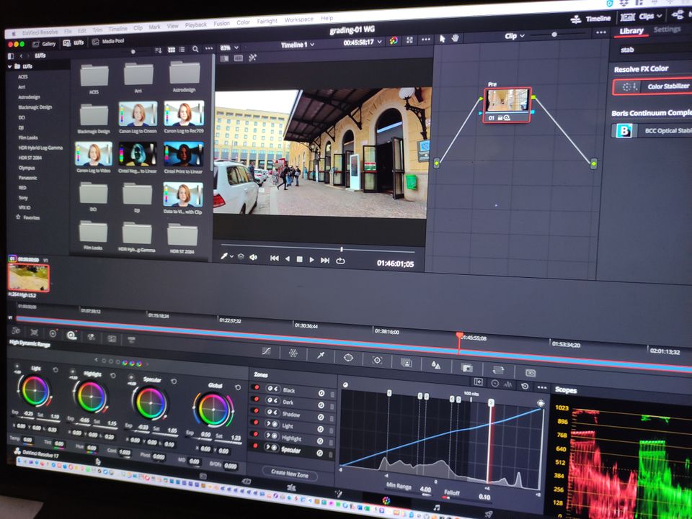Click the Light zone color wheel
Image resolution: width=692 pixels, height=519 pixels.
pos(35,391)
